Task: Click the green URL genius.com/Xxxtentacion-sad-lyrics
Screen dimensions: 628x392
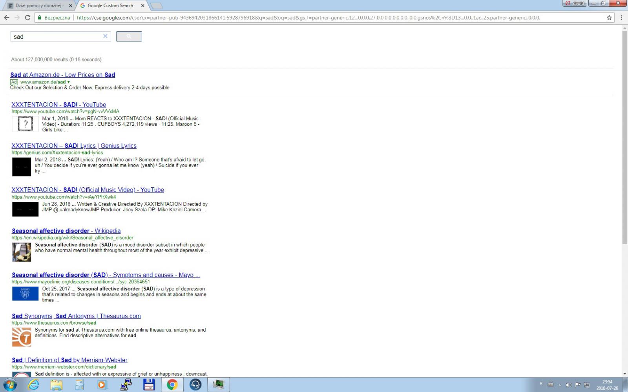Action: tap(57, 152)
